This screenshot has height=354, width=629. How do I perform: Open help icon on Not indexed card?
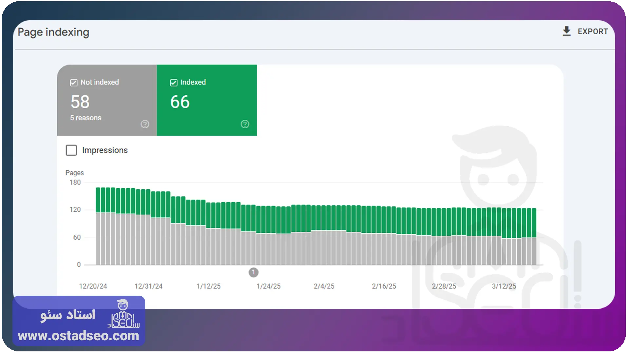[145, 124]
